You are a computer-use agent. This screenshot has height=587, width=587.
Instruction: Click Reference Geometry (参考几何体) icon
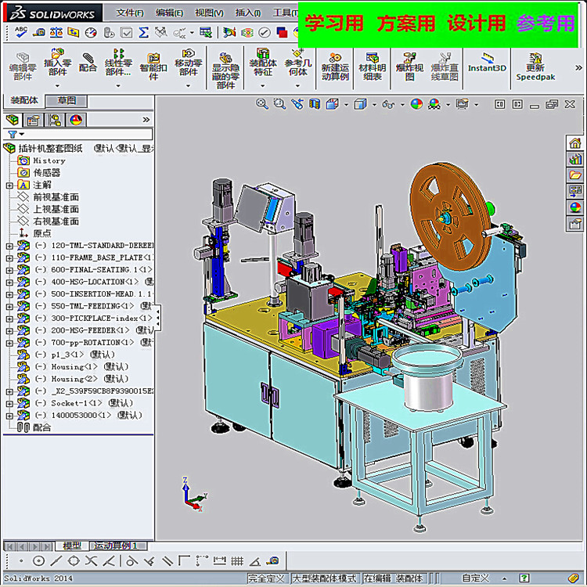(x=298, y=62)
